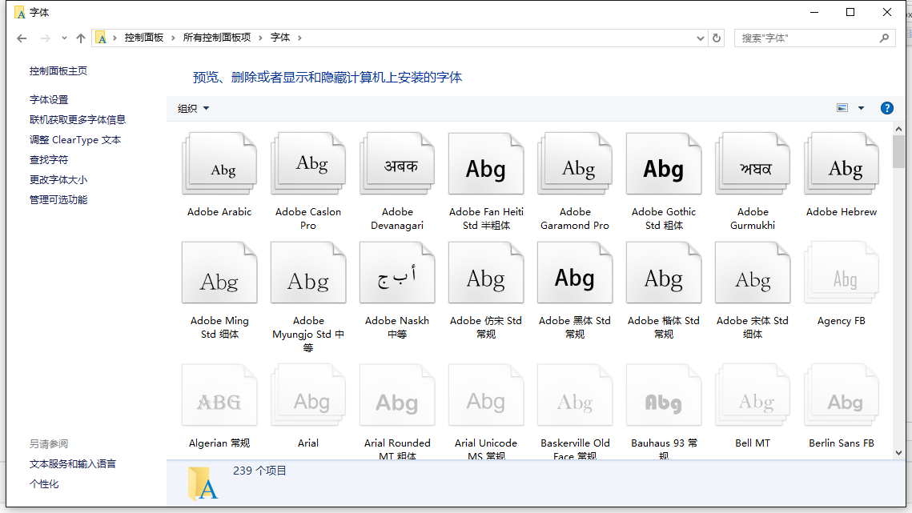Select the Baskerville Old Face font icon

pyautogui.click(x=575, y=395)
